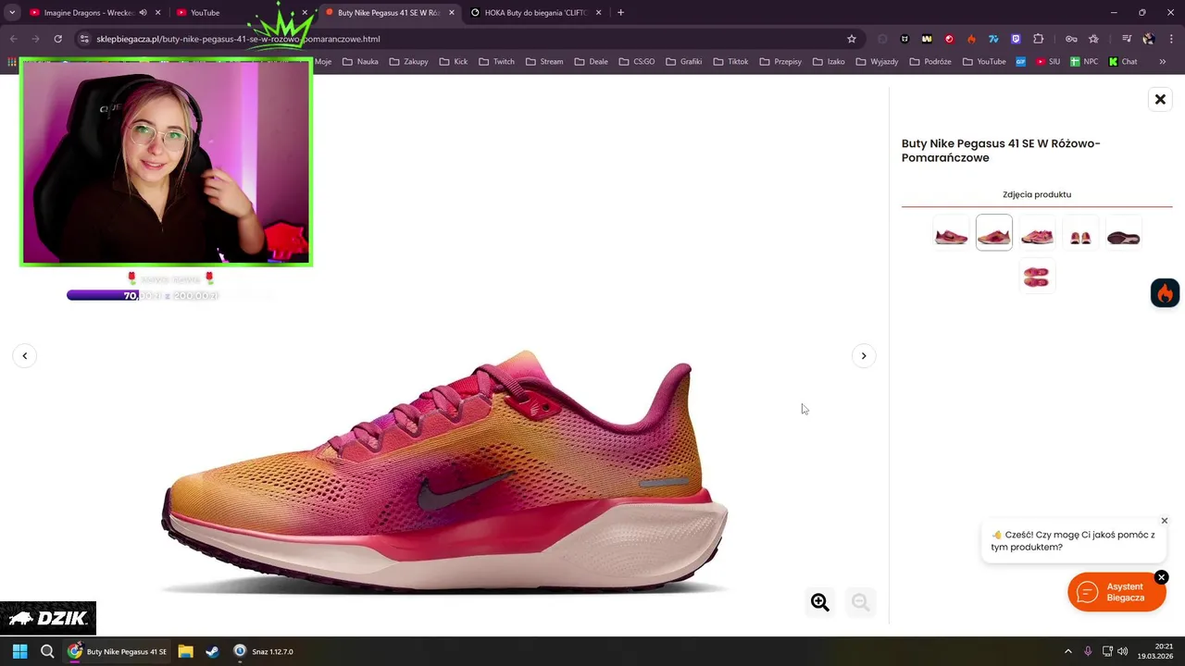Bookmark this page with the star
Viewport: 1185px width, 666px height.
coord(852,39)
